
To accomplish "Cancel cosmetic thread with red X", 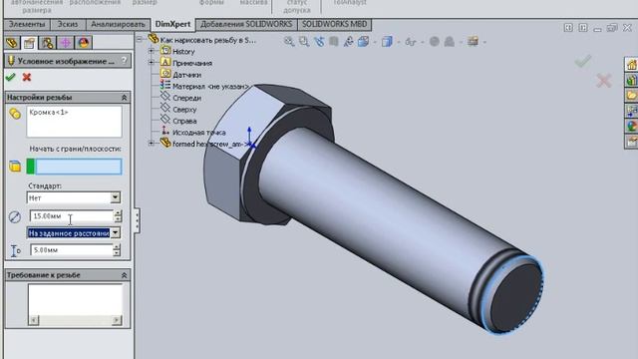I will [27, 77].
